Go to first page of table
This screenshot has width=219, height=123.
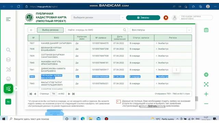click(x=31, y=94)
